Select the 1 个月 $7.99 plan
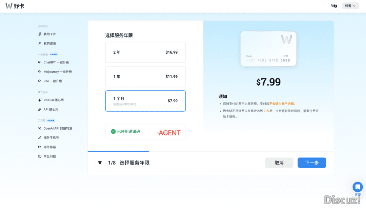This screenshot has height=208, width=366. (x=145, y=101)
